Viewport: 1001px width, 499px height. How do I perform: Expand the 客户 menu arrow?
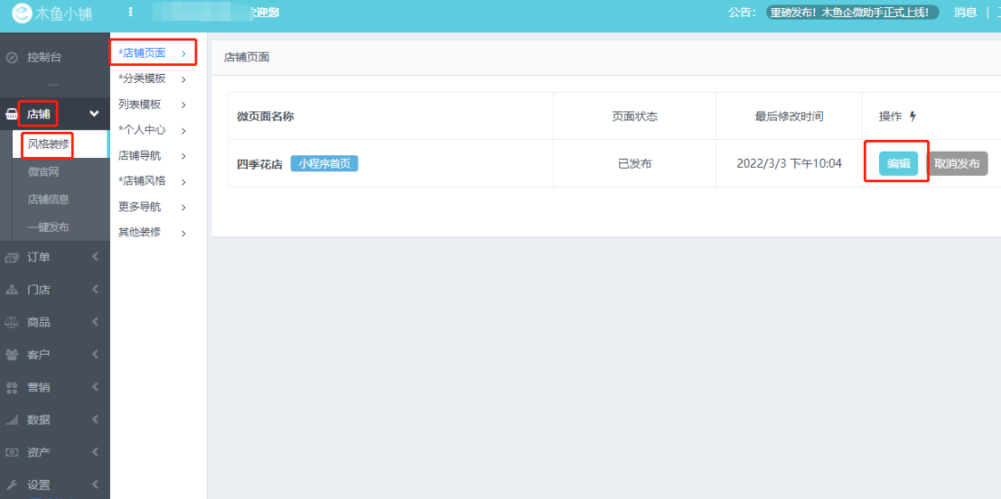tap(95, 355)
